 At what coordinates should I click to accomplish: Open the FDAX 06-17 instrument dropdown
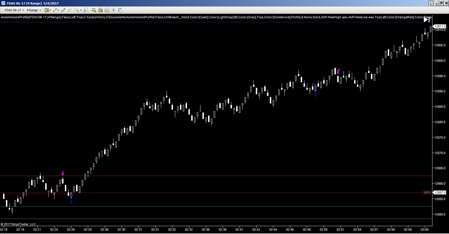pos(14,10)
